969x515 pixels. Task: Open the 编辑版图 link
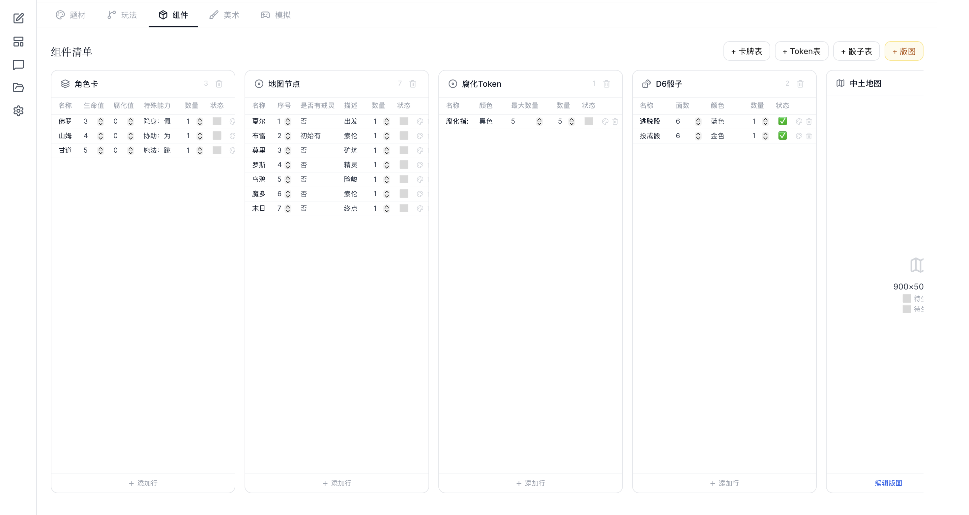coord(889,483)
